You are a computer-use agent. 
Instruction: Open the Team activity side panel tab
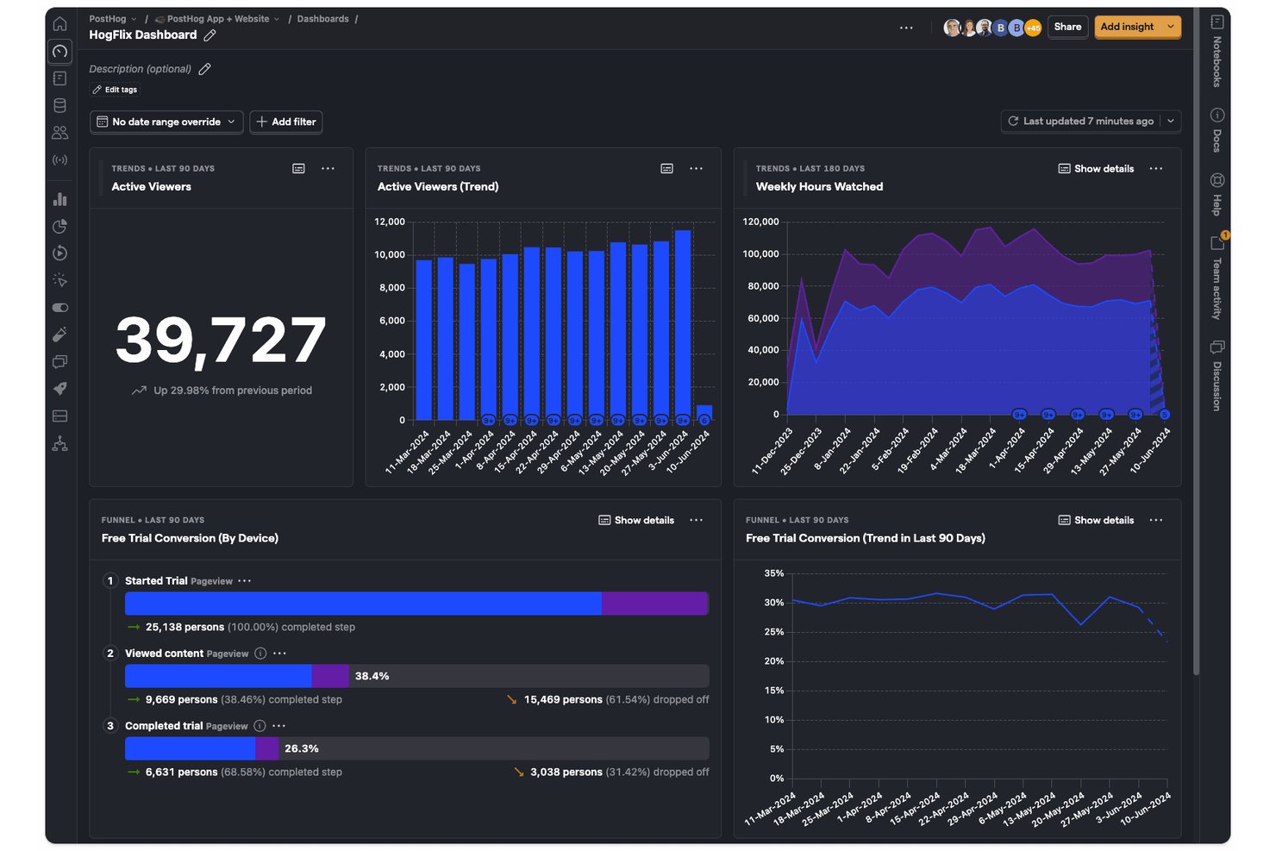coord(1217,278)
